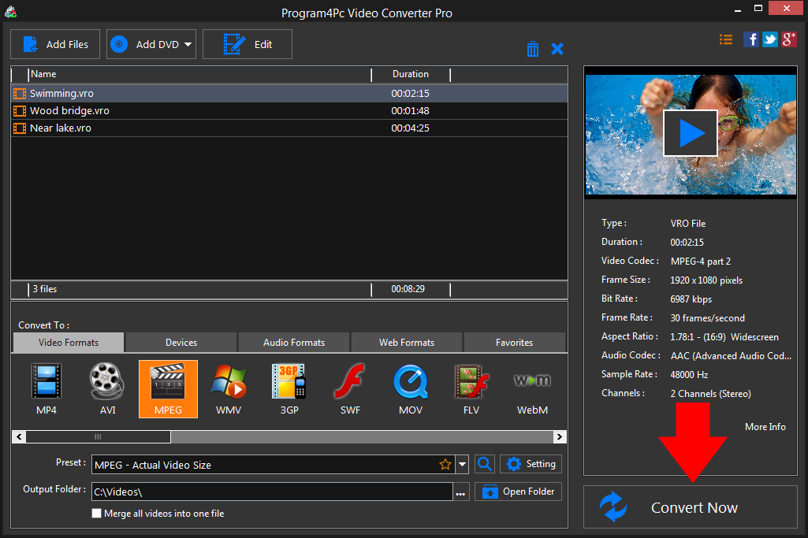Switch to the Devices tab
Screen dimensions: 808x538
181,343
